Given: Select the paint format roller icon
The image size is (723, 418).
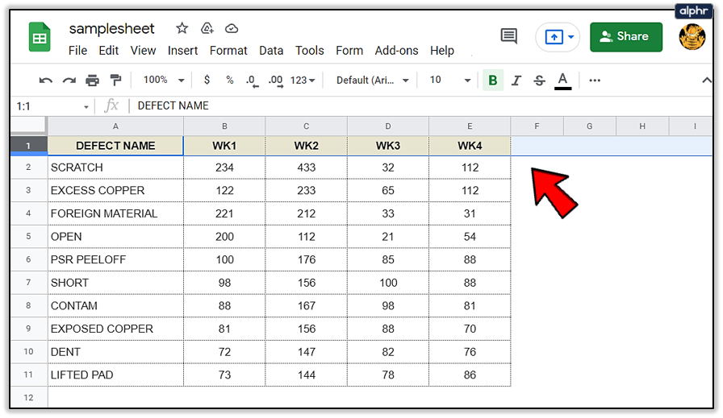Looking at the screenshot, I should (115, 81).
